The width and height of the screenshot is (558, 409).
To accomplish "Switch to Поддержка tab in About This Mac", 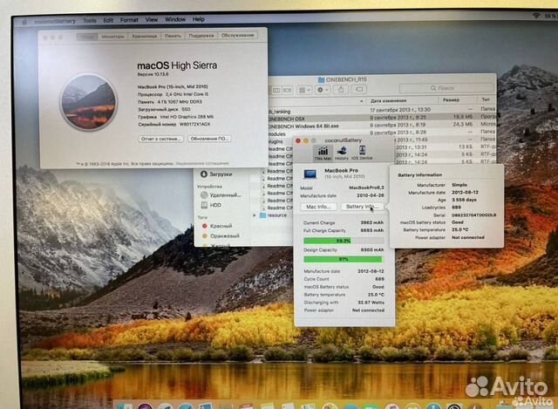I will 201,36.
